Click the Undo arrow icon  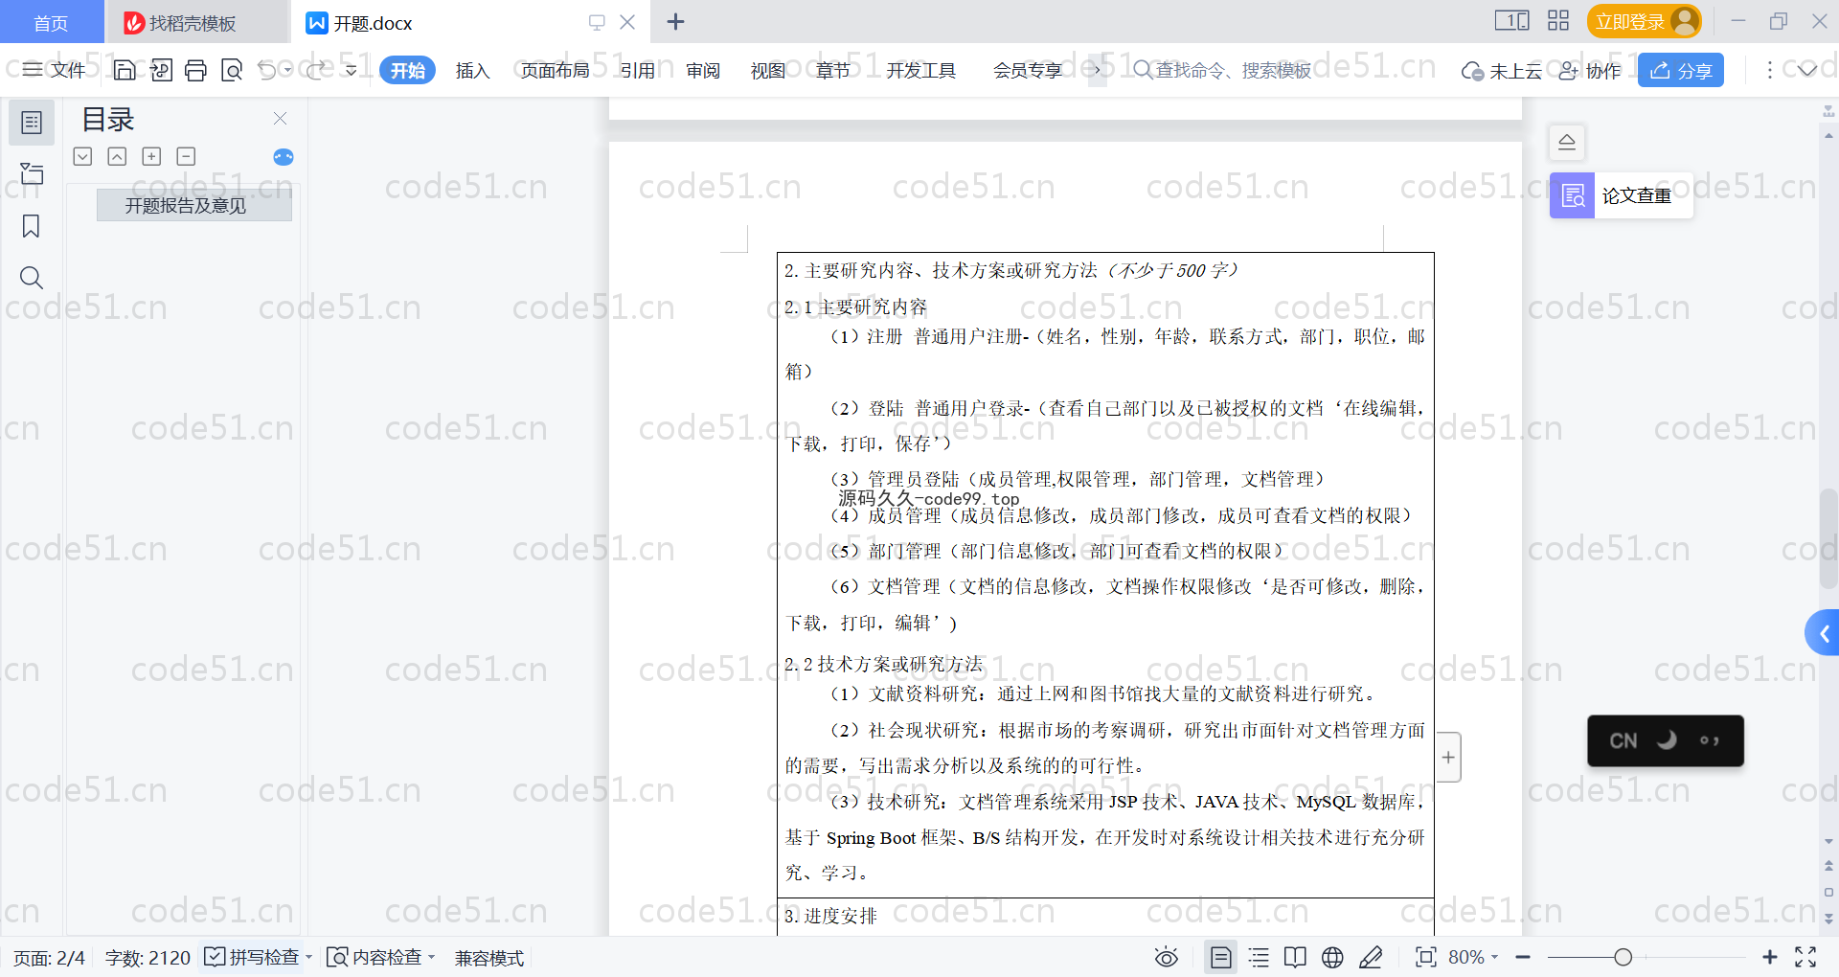point(267,70)
